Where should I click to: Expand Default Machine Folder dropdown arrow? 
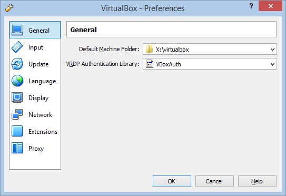pos(272,50)
